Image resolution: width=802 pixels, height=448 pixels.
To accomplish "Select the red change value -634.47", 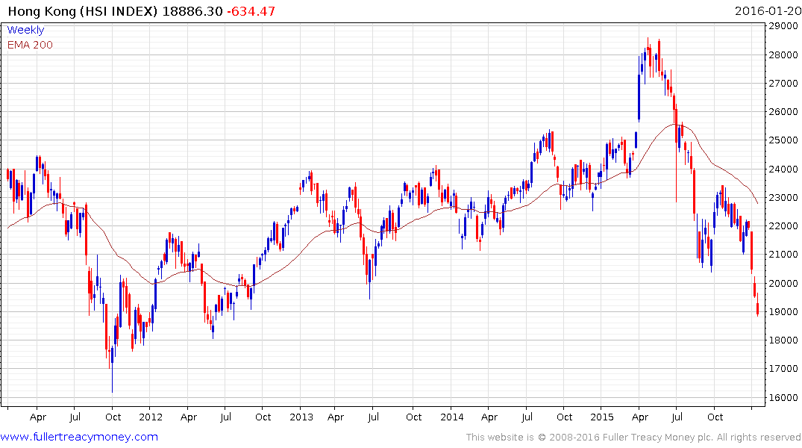I will [x=251, y=10].
